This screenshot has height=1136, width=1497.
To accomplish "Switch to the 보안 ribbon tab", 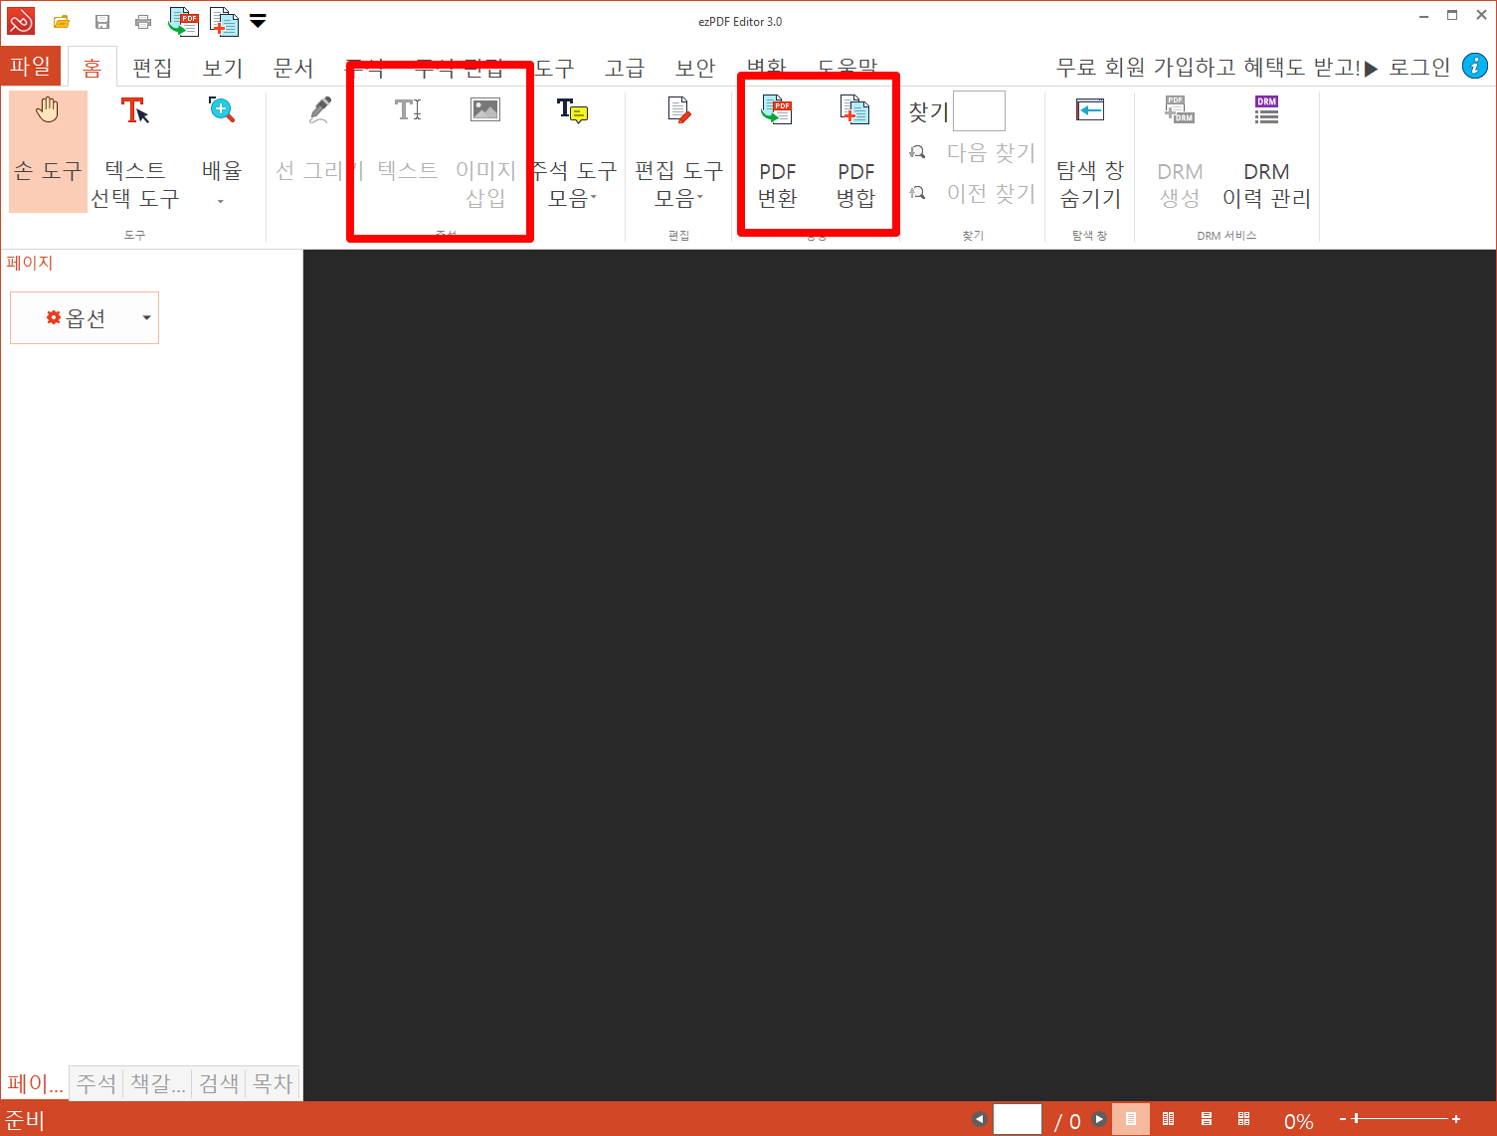I will click(694, 66).
